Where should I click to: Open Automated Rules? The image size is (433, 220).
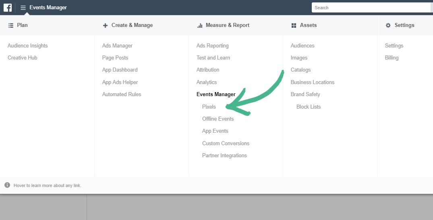click(122, 95)
